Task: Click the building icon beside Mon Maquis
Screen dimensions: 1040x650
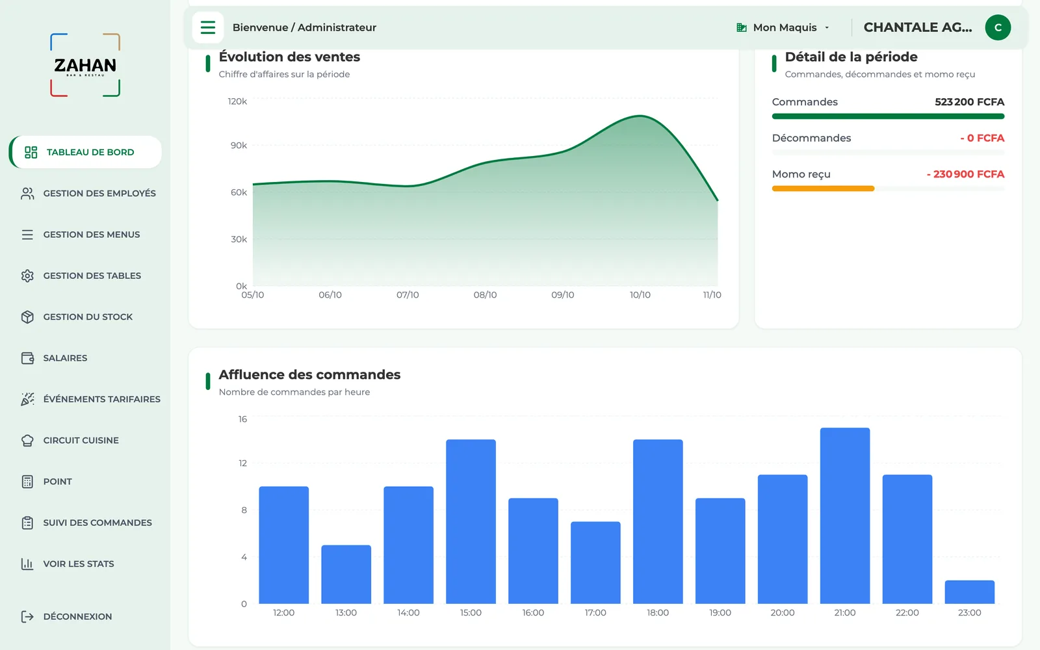Action: (741, 27)
